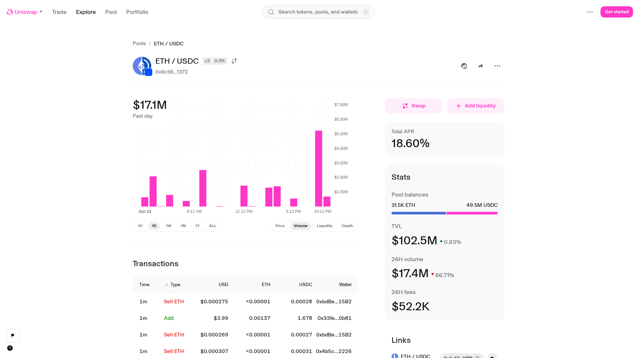The image size is (637, 358).
Task: Click the blue ETH portion of balance bar
Action: point(419,213)
